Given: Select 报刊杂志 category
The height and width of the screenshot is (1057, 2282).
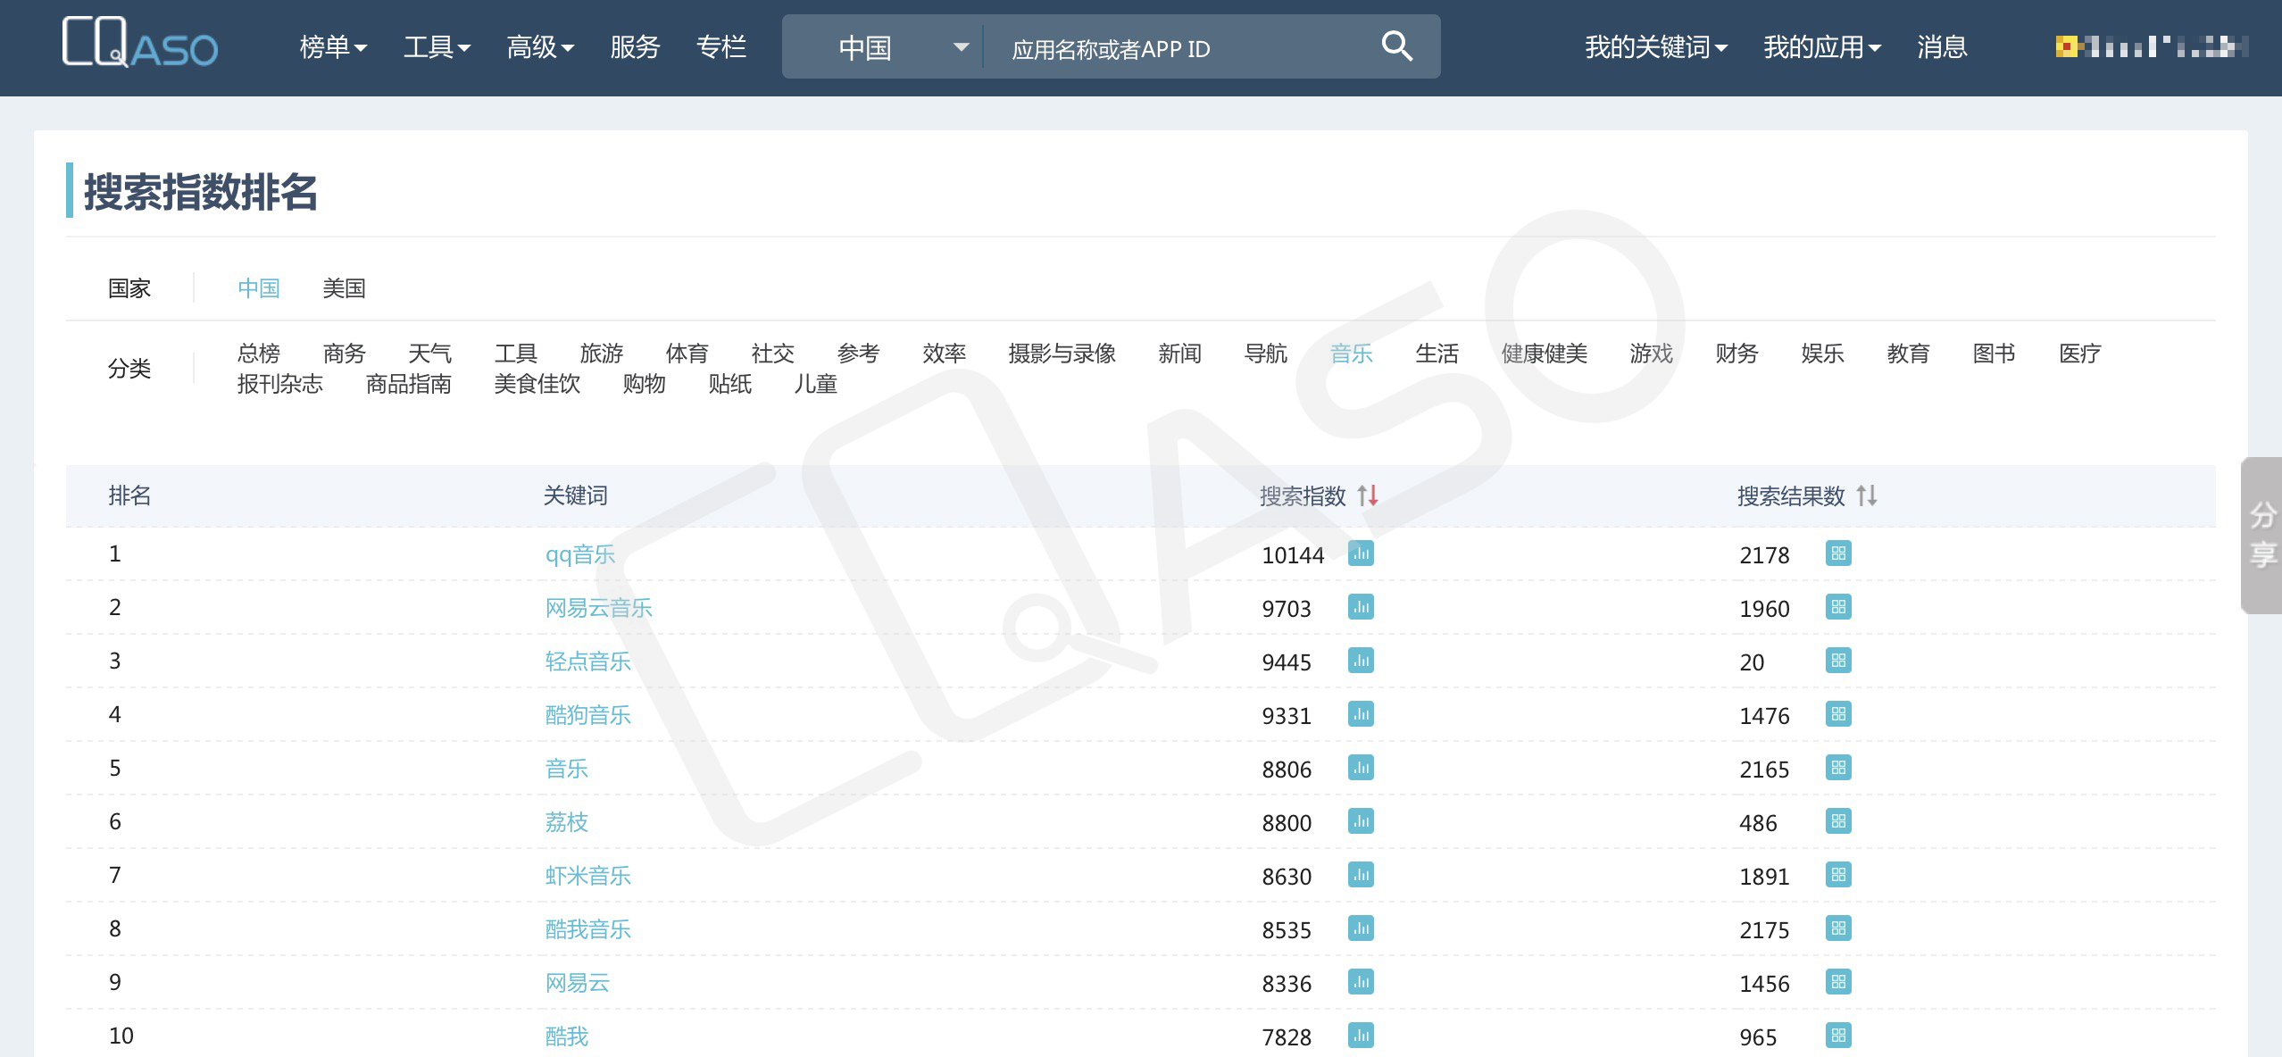Looking at the screenshot, I should (x=280, y=384).
